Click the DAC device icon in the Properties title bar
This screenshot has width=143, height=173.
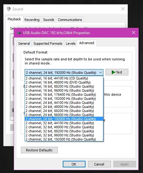[19, 33]
